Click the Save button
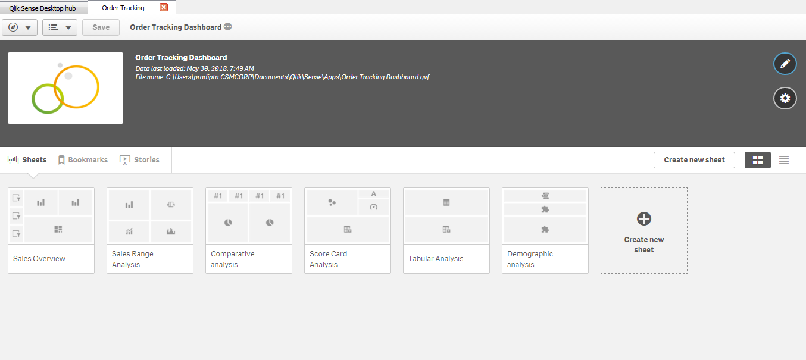The height and width of the screenshot is (360, 806). 100,27
